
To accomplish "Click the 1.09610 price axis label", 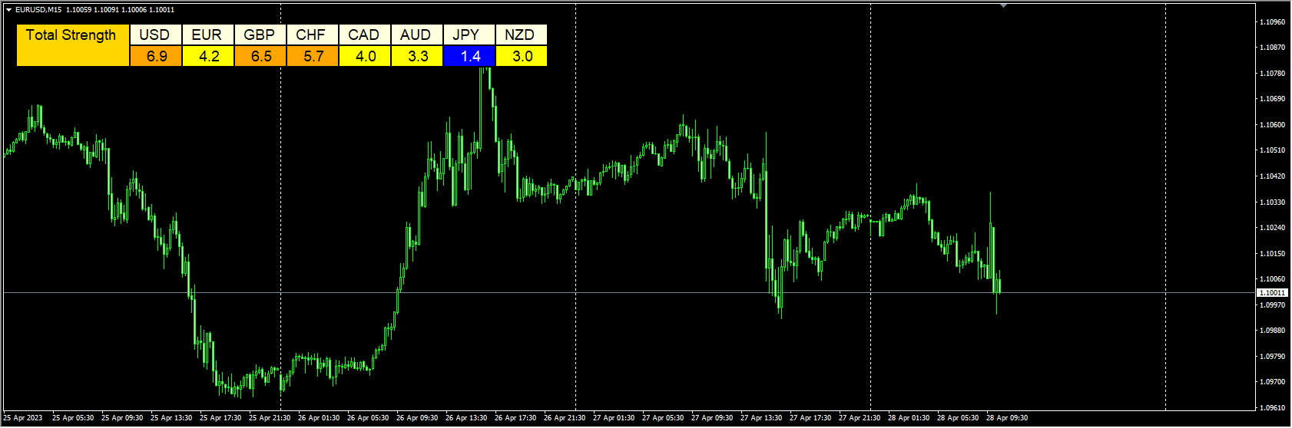I will 1273,407.
